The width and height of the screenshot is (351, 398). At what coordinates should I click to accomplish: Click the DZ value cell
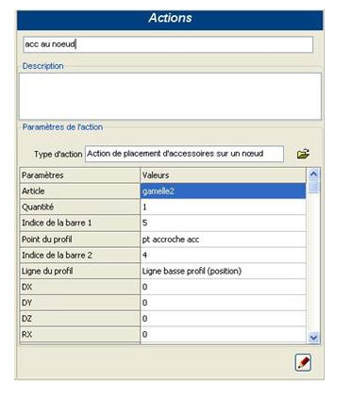point(223,319)
